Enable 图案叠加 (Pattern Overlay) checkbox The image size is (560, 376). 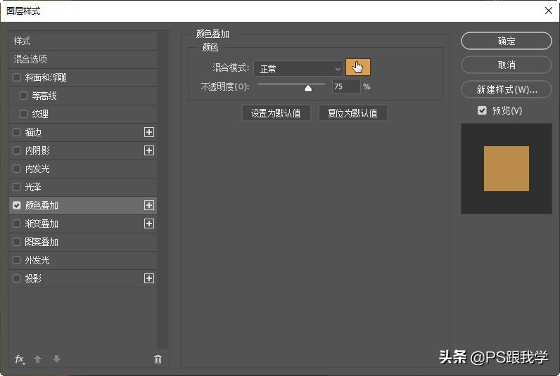[16, 242]
